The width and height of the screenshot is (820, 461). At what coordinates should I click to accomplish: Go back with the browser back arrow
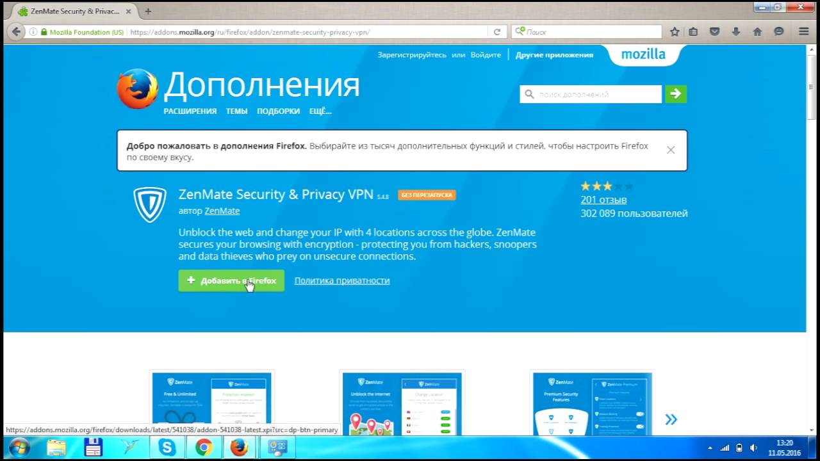(x=15, y=31)
